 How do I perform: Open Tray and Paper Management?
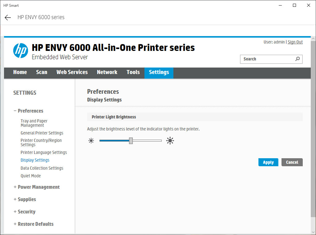[x=34, y=123]
